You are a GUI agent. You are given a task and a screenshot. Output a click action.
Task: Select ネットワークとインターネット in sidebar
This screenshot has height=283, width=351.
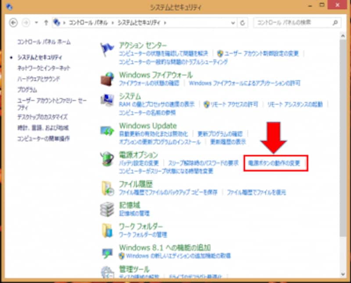[43, 68]
